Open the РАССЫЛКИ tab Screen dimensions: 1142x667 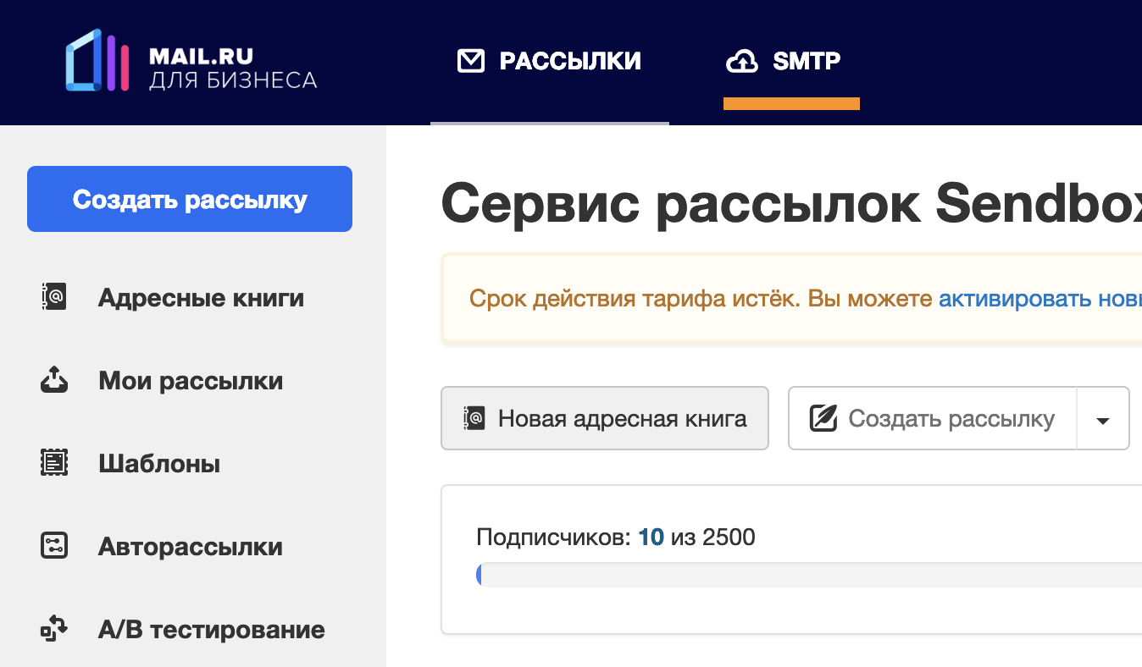tap(549, 61)
